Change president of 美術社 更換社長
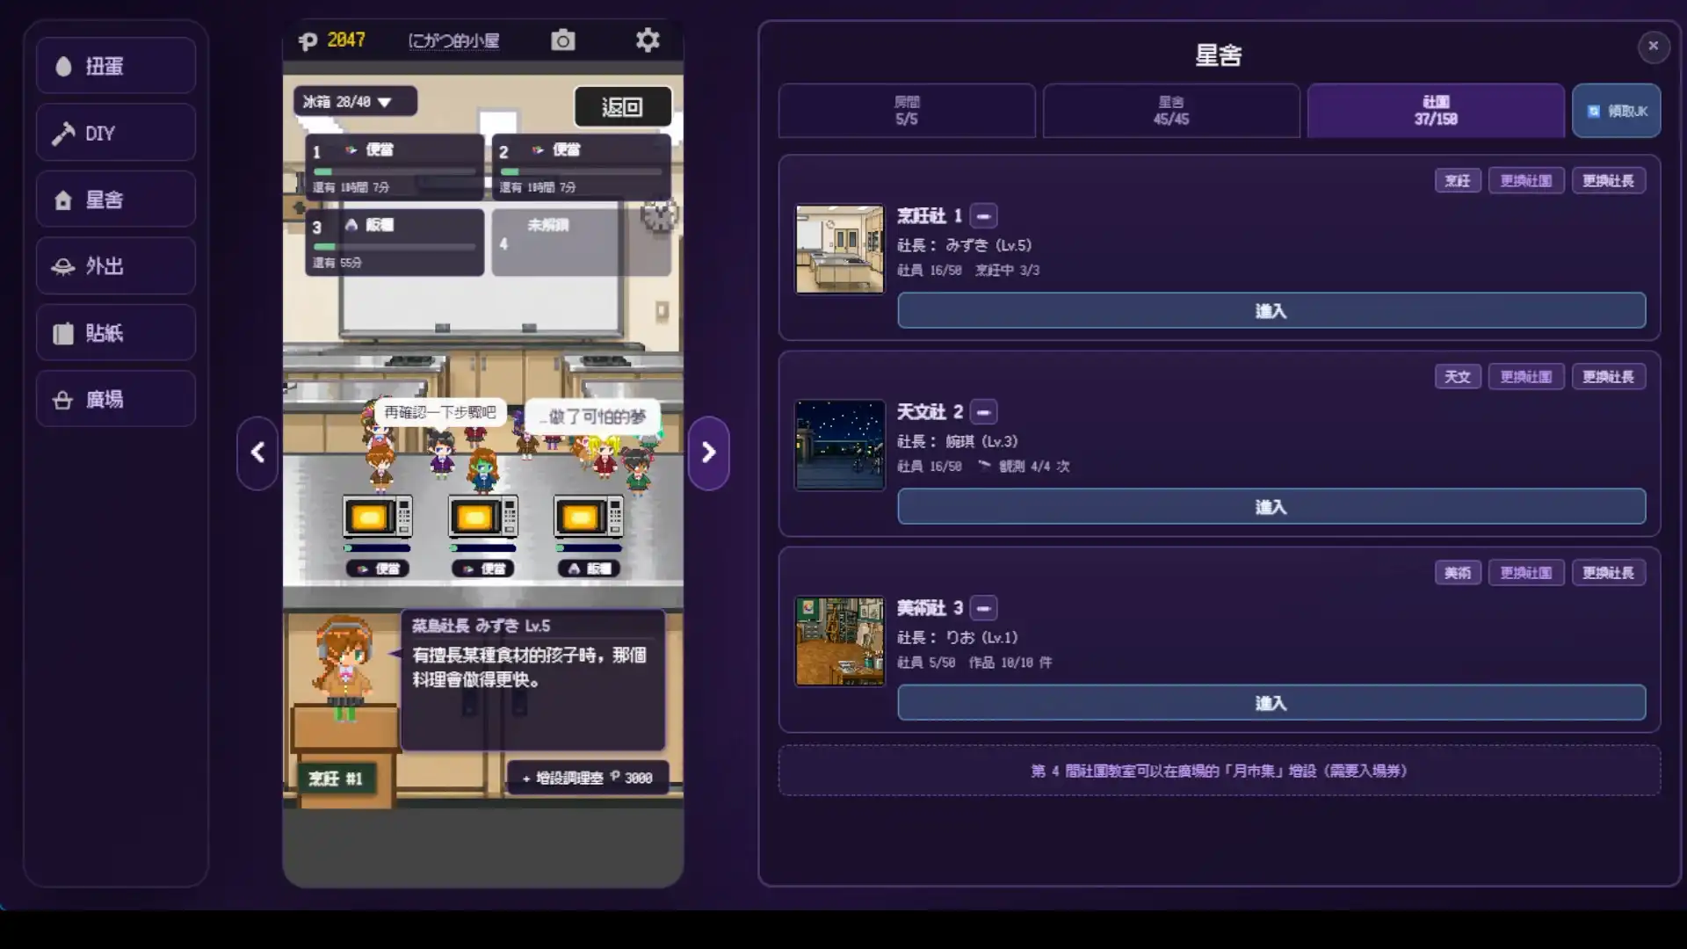Screen dimensions: 1687x949 click(x=1609, y=573)
